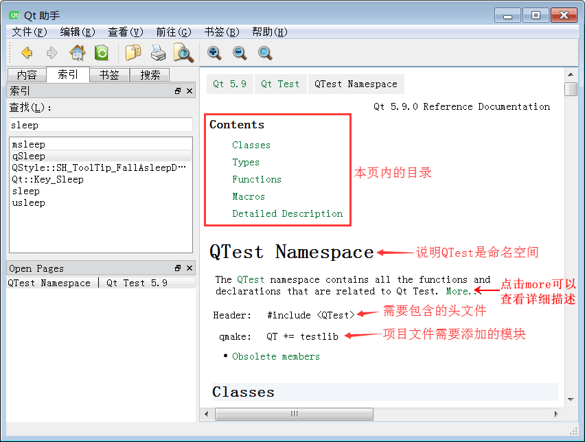Switch to the 索引 tab
Viewport: 585px width, 442px height.
tap(68, 74)
